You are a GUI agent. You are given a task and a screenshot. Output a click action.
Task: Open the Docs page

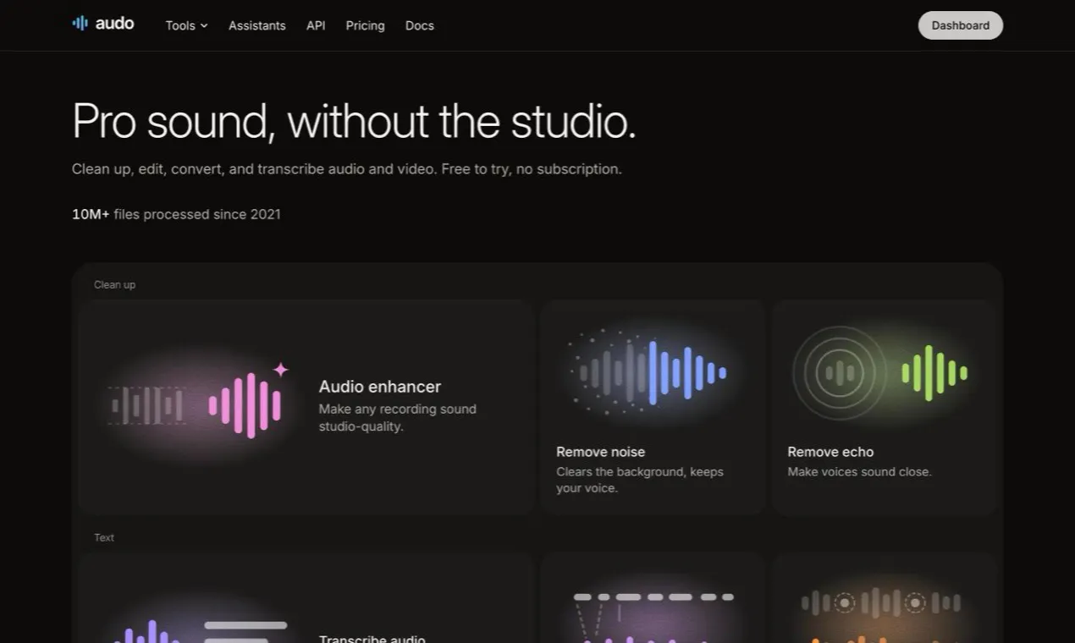[420, 25]
